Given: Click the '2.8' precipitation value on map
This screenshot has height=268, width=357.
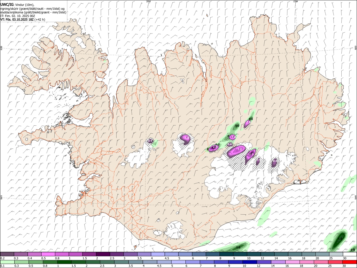Looking at the screenshot, I should pos(215,147).
